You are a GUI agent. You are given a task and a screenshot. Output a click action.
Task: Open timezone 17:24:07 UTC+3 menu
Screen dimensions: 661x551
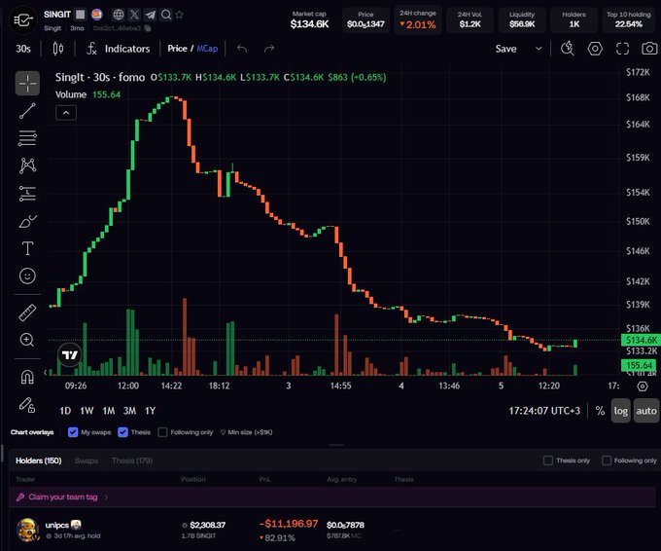(544, 411)
